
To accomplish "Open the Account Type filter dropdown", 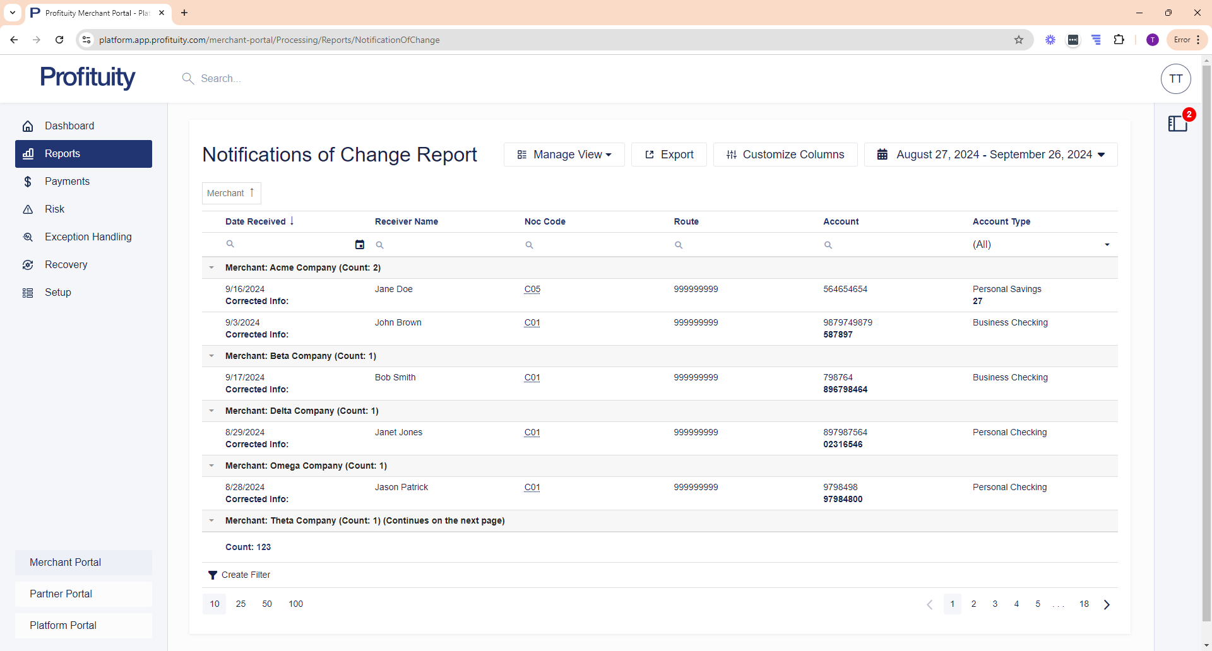I will coord(1106,245).
